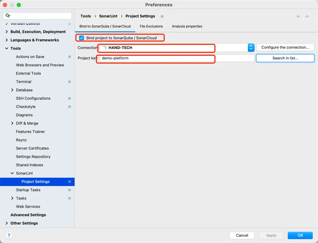Screen dimensions: 318x243
Task: Select Rsync settings item
Action: (x=21, y=140)
